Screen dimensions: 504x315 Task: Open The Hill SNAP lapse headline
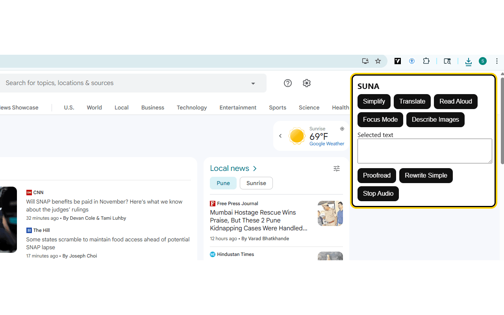pos(108,243)
